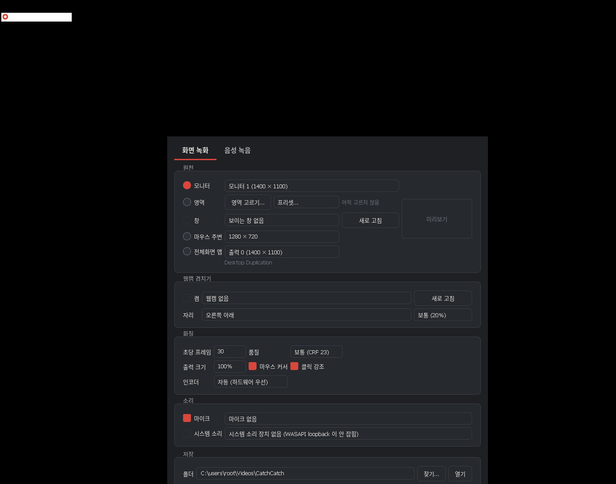The image size is (616, 484).
Task: Open the 음성 녹음 tab
Action: click(238, 150)
